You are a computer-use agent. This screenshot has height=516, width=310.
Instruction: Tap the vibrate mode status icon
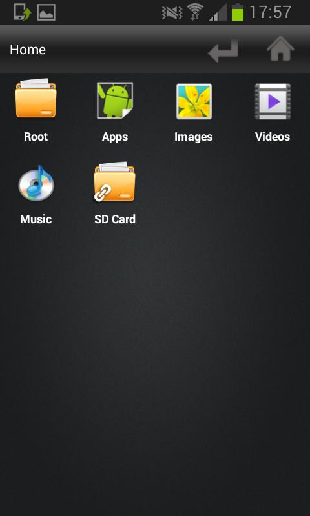point(172,13)
